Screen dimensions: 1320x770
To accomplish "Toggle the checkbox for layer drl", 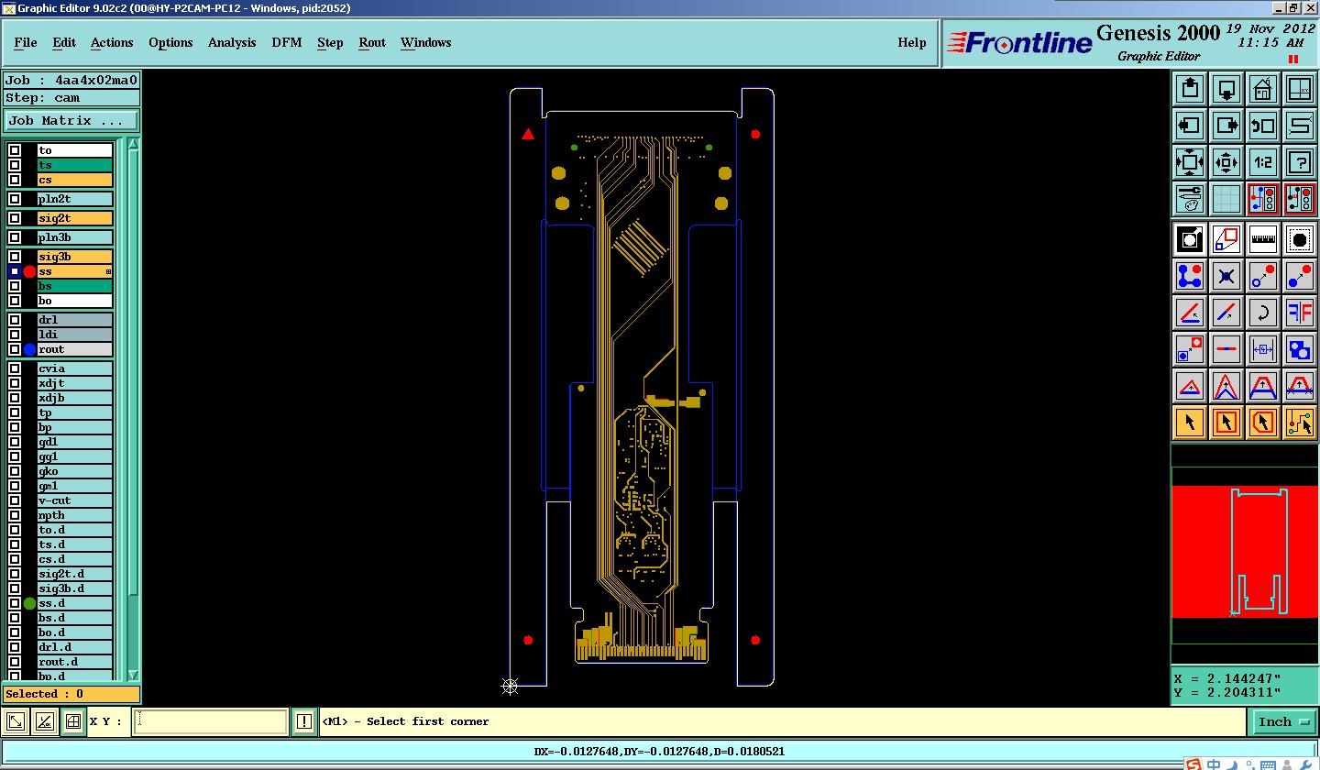I will [15, 320].
